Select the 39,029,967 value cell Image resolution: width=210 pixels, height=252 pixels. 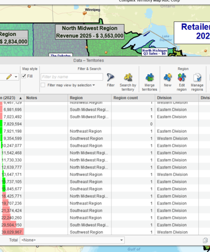point(12,232)
